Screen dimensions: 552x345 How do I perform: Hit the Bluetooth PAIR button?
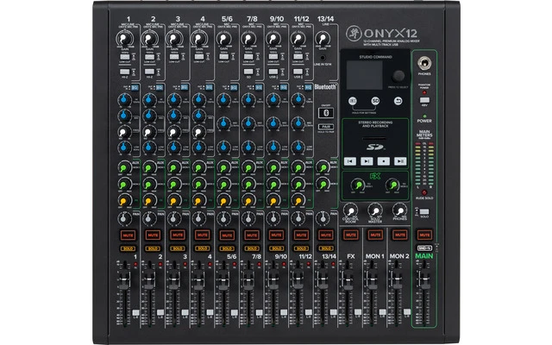(326, 127)
